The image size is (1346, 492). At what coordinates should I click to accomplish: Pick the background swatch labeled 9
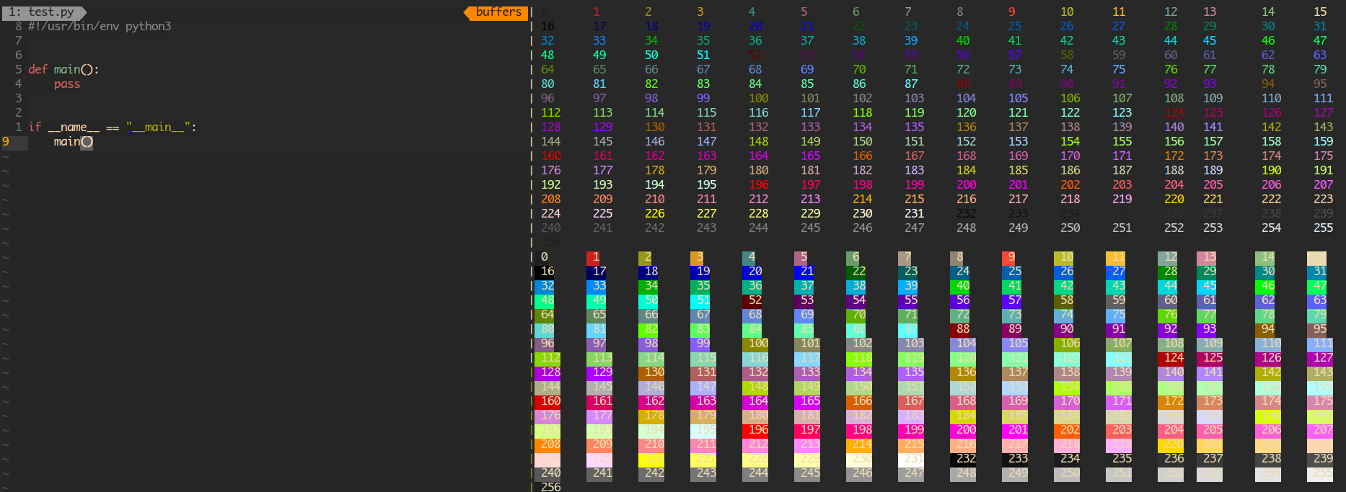coord(1009,257)
